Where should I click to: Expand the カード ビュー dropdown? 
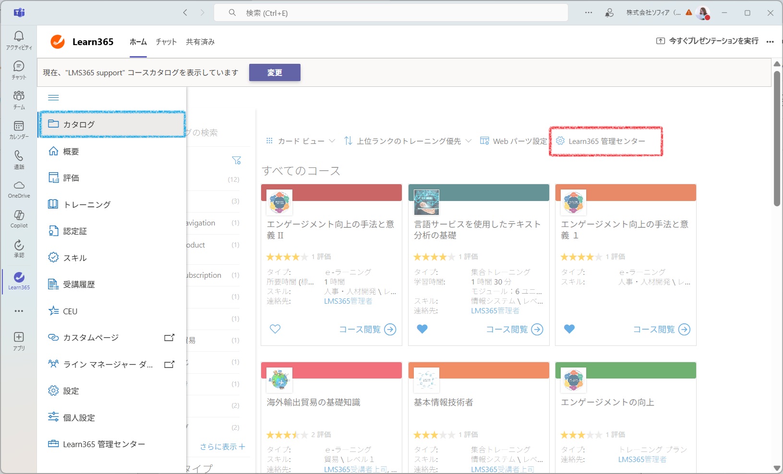(x=301, y=141)
